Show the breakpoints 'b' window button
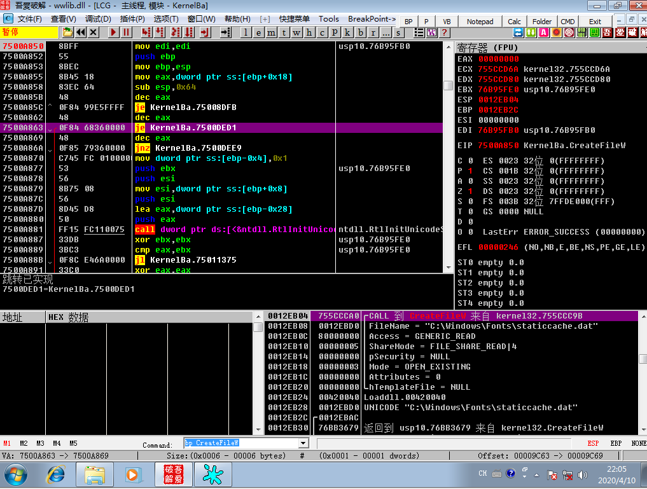Image resolution: width=647 pixels, height=489 pixels. (x=361, y=32)
